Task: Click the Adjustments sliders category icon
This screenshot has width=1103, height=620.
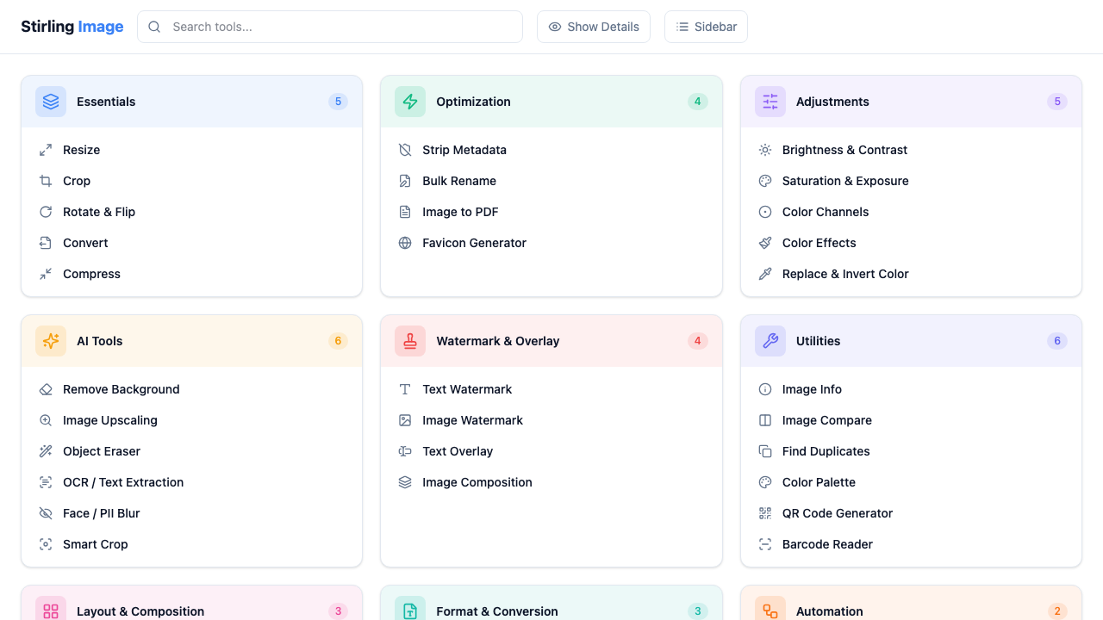Action: (770, 102)
